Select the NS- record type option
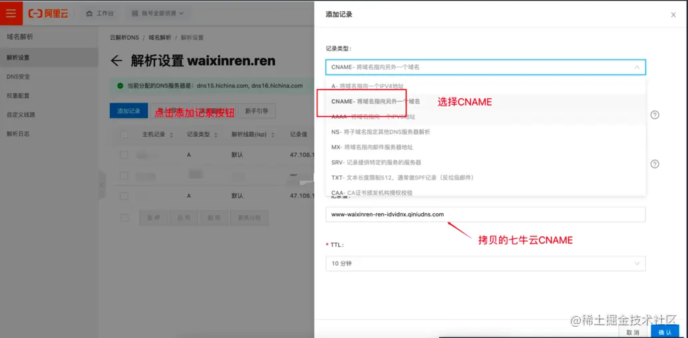 click(485, 131)
